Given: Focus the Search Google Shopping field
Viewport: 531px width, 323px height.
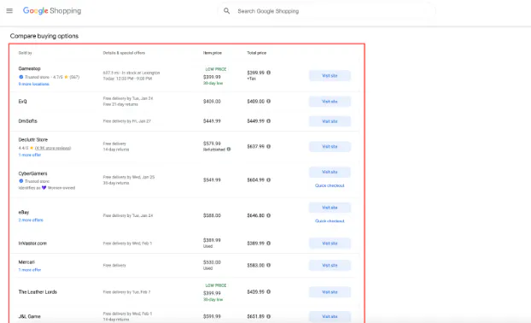Looking at the screenshot, I should coord(327,11).
